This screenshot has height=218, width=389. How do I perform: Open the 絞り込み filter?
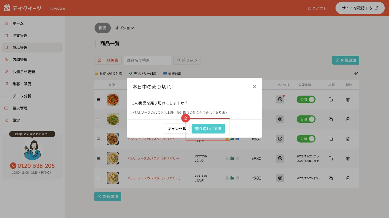click(x=187, y=60)
